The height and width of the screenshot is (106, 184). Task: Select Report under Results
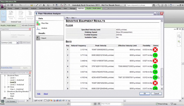coord(50,38)
